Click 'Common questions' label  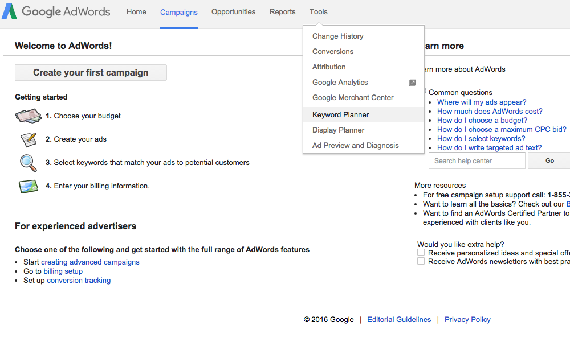(460, 93)
